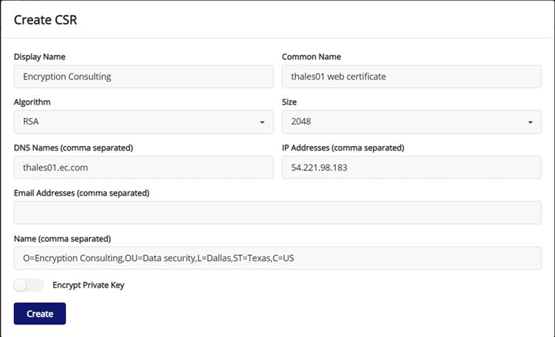This screenshot has width=555, height=337.
Task: Click the Email Addresses (comma separated) label
Action: point(81,193)
